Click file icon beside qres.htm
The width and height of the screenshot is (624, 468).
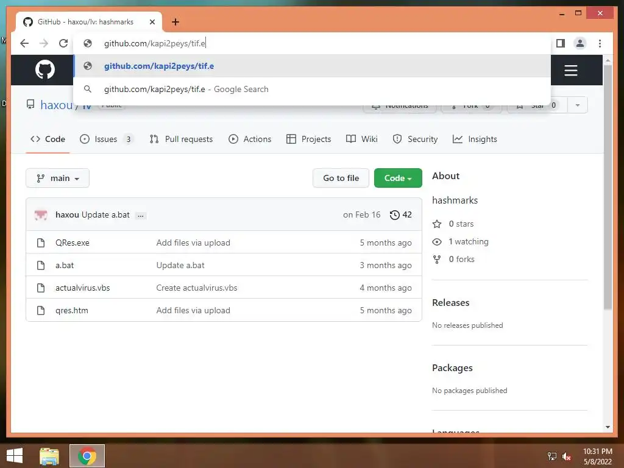click(x=41, y=310)
